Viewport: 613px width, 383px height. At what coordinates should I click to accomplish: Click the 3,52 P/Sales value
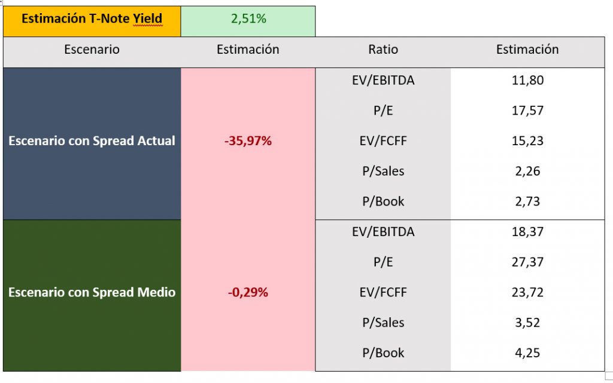[x=527, y=323]
